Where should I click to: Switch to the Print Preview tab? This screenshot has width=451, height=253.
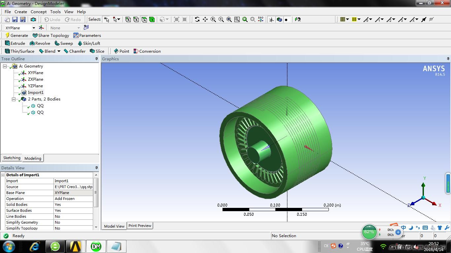tap(140, 226)
